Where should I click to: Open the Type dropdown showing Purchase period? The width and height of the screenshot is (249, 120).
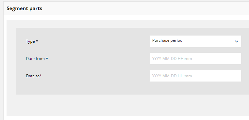click(x=195, y=41)
